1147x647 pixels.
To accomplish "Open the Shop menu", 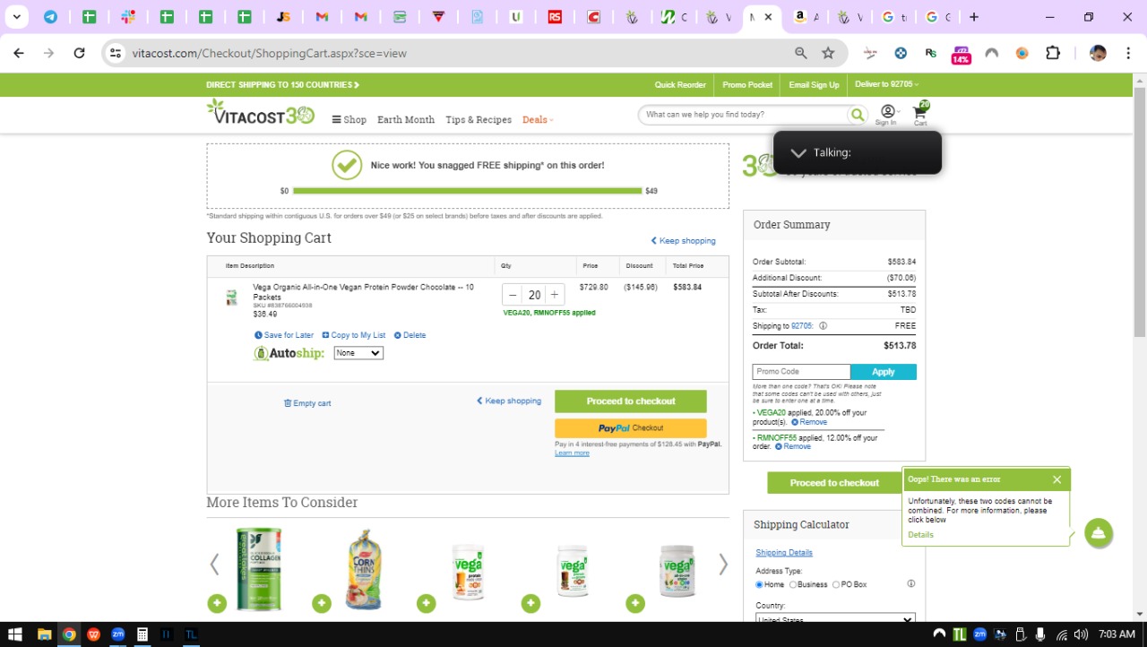I will point(349,119).
